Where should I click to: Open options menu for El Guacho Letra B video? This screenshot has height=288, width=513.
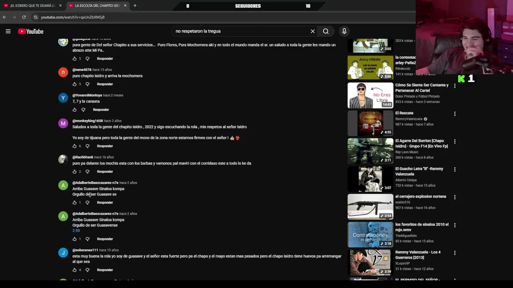coord(454,170)
